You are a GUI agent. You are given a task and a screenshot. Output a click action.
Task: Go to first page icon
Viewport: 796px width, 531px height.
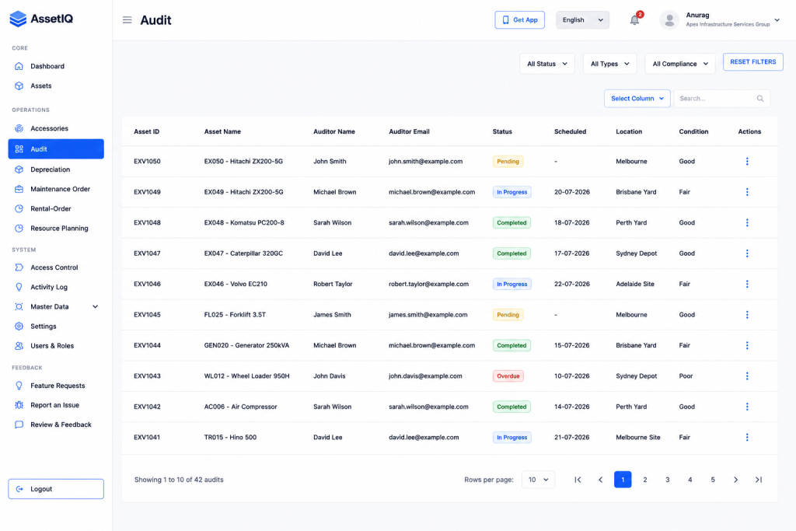[578, 480]
